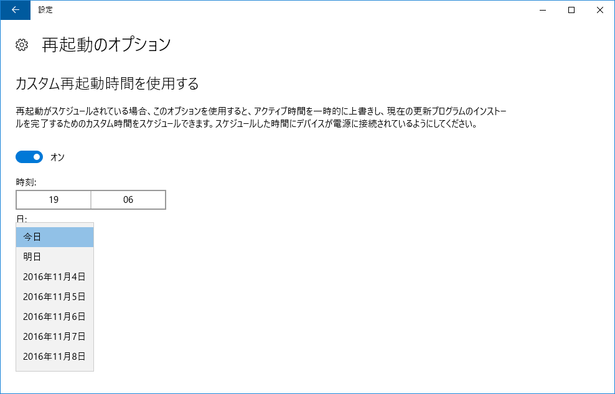Turn off the custom restart time toggle

pyautogui.click(x=29, y=157)
